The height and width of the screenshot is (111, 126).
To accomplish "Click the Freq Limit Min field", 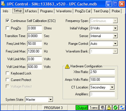I will click(34, 44).
